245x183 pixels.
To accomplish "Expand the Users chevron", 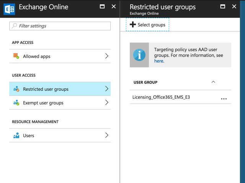I will click(107, 135).
